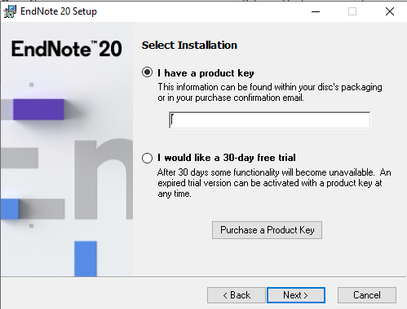Minimize the EndNote 20 Setup window
The image size is (407, 309).
(x=316, y=11)
